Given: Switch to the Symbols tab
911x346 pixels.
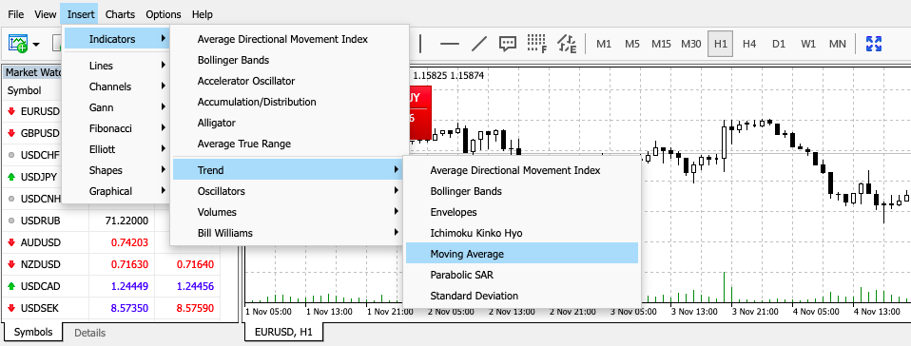Looking at the screenshot, I should [33, 332].
